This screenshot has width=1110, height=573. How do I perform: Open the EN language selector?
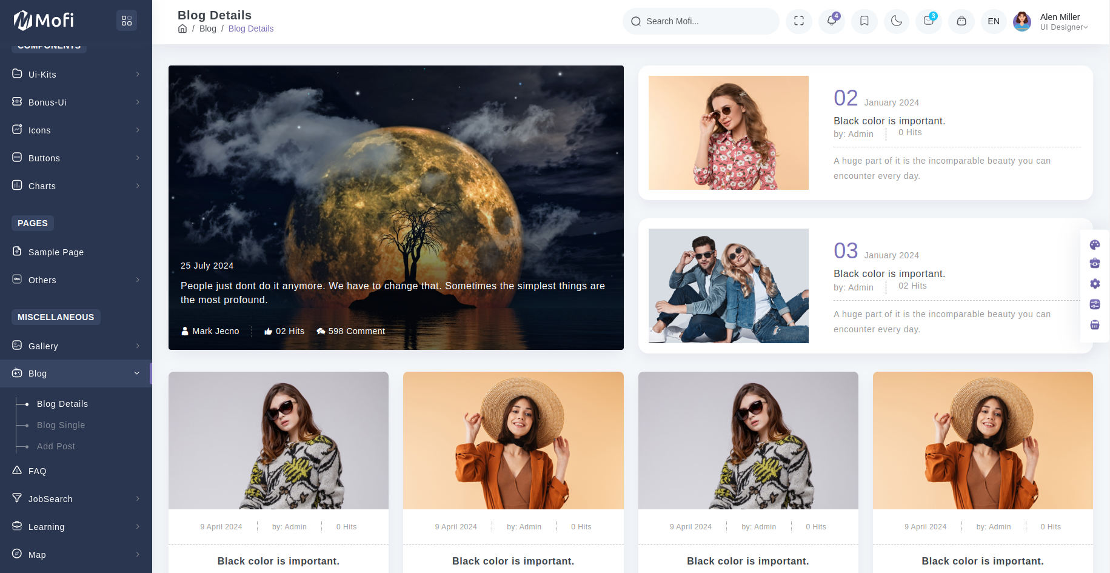pyautogui.click(x=993, y=21)
